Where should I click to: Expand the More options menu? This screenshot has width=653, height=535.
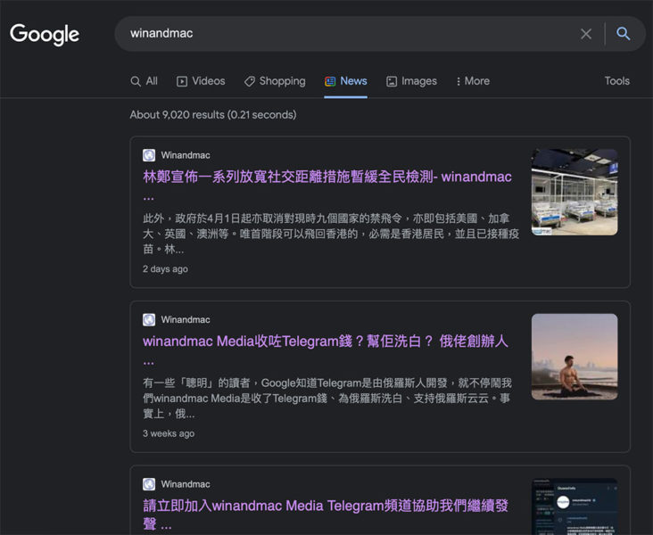click(473, 81)
